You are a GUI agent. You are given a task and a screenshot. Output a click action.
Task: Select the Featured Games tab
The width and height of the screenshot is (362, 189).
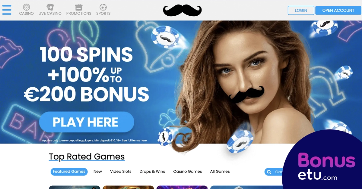69,172
